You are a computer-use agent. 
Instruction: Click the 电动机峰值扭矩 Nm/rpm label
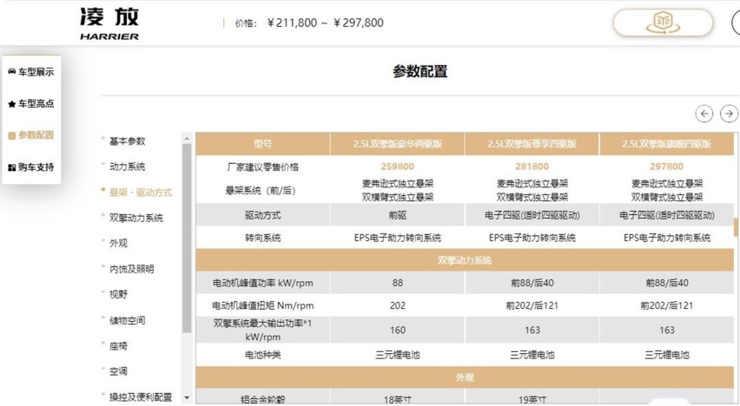coord(263,305)
